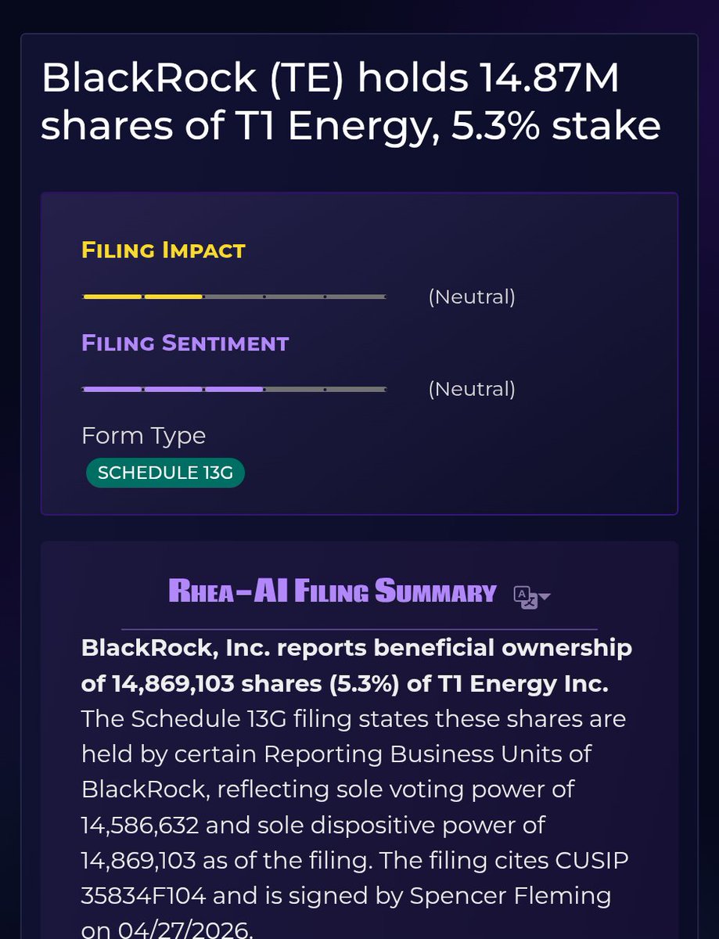Click the Neutral label beside Filing Sentiment
719x939 pixels.
coord(472,389)
